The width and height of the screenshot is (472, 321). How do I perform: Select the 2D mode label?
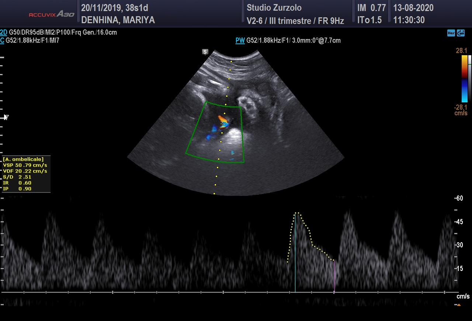[x=4, y=32]
